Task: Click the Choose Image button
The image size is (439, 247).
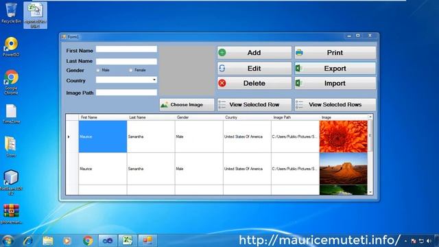Action: (187, 105)
